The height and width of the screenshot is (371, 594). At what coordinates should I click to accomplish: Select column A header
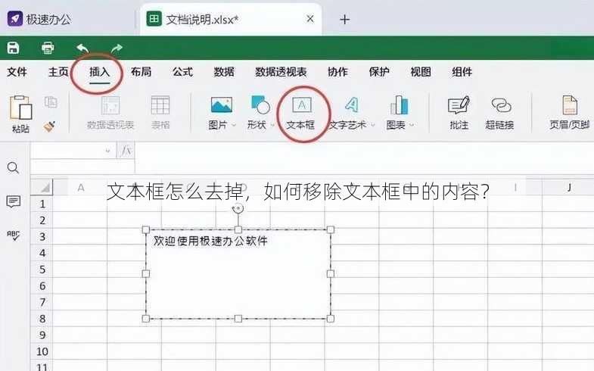point(80,187)
